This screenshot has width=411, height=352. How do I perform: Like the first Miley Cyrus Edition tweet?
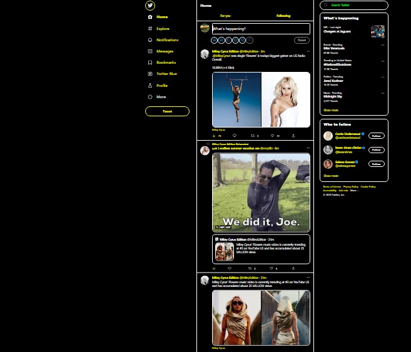[273, 136]
